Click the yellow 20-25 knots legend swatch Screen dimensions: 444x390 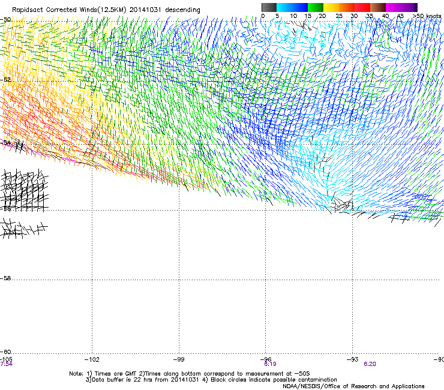click(x=331, y=7)
